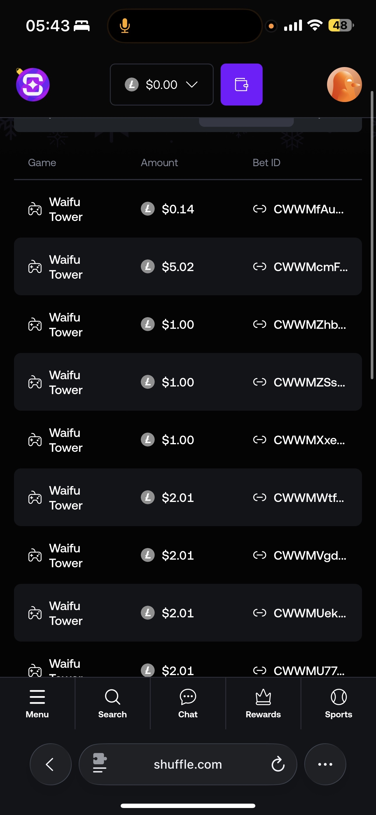Select the $1.00 row with ID CWWMZSs...
376x815 pixels.
pos(188,382)
